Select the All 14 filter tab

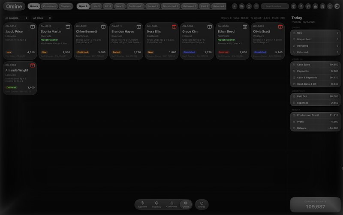pos(108,6)
